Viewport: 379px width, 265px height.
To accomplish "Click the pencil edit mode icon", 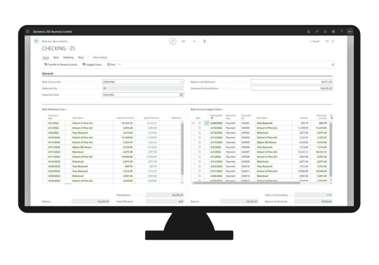I will pyautogui.click(x=172, y=41).
